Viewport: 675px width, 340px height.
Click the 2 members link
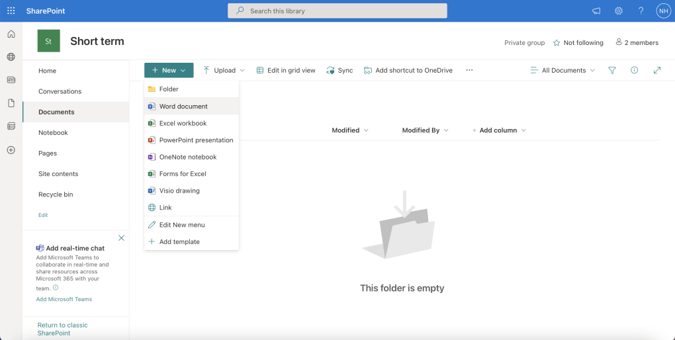tap(637, 42)
